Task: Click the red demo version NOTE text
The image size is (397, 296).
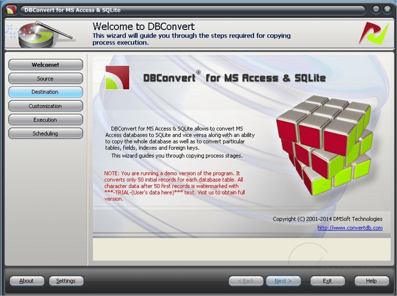Action: tap(174, 186)
